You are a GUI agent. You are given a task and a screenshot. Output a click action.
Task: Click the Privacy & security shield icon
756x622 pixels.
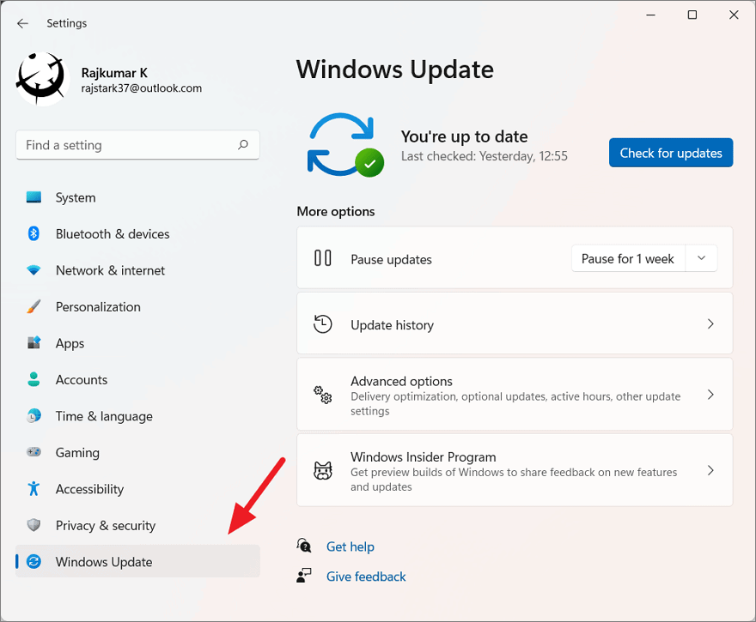[x=34, y=525]
